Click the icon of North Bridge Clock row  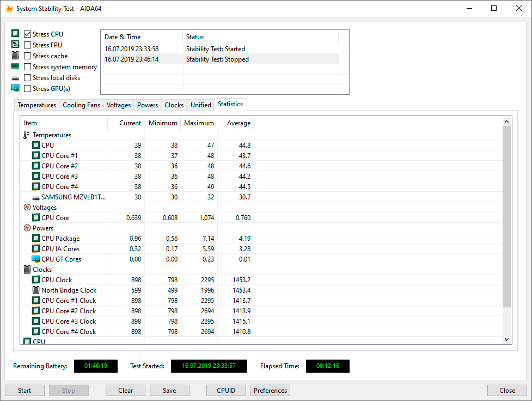(x=36, y=290)
